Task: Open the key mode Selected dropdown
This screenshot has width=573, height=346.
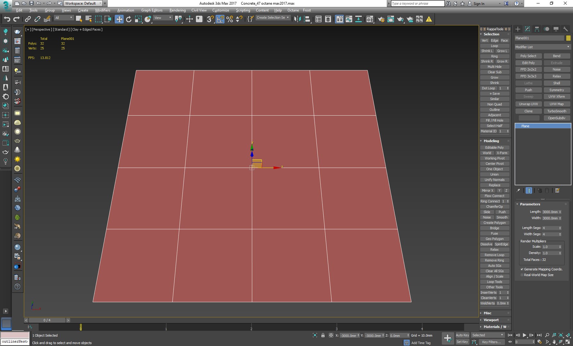Action: (488, 335)
